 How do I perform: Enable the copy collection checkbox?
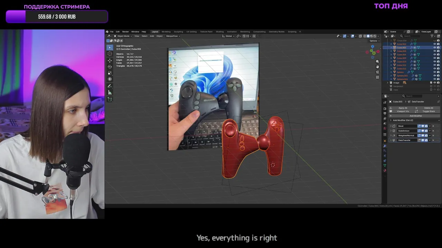tap(431, 90)
